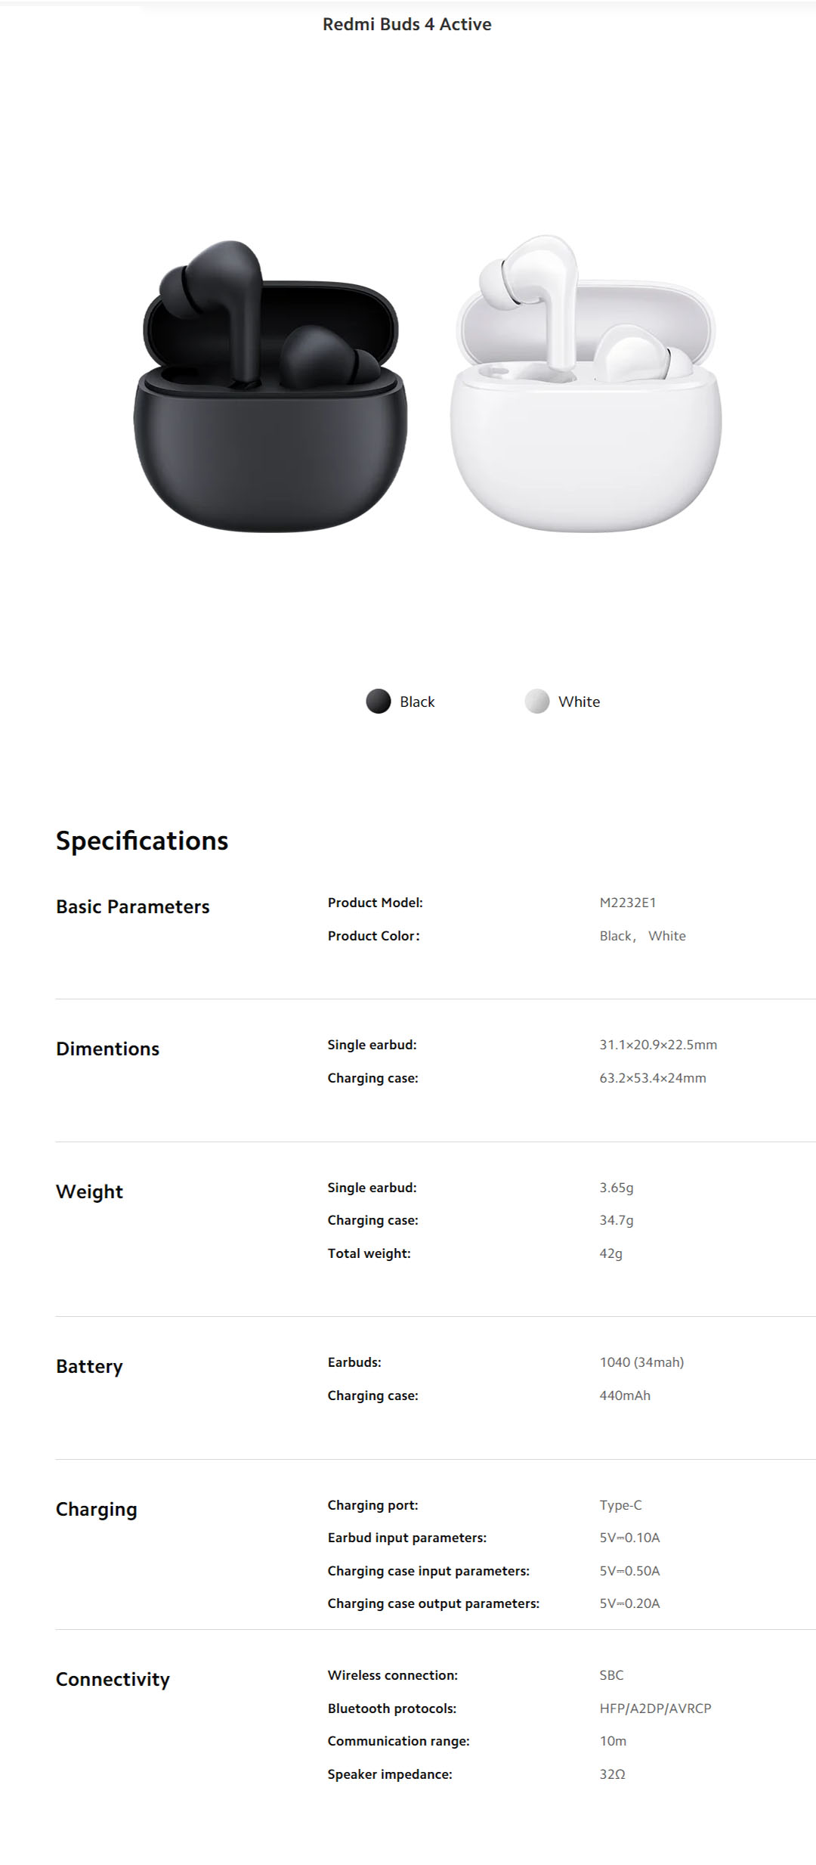Viewport: 816px width, 1865px height.
Task: Click the White color label text
Action: point(579,702)
